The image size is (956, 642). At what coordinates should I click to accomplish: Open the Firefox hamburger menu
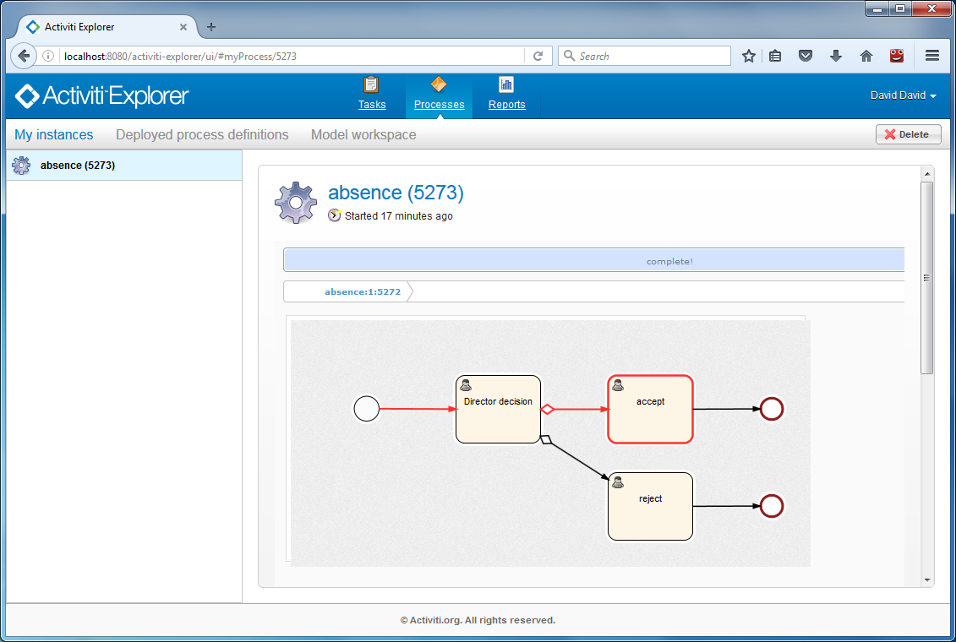click(x=932, y=56)
